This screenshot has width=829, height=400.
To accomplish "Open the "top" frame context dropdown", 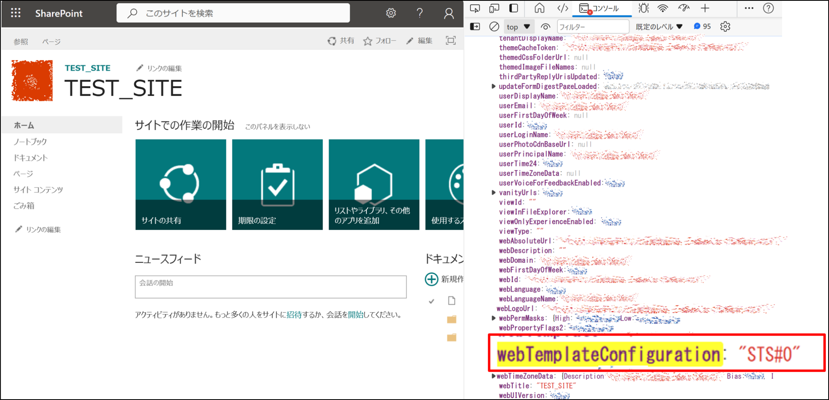I will (x=519, y=26).
